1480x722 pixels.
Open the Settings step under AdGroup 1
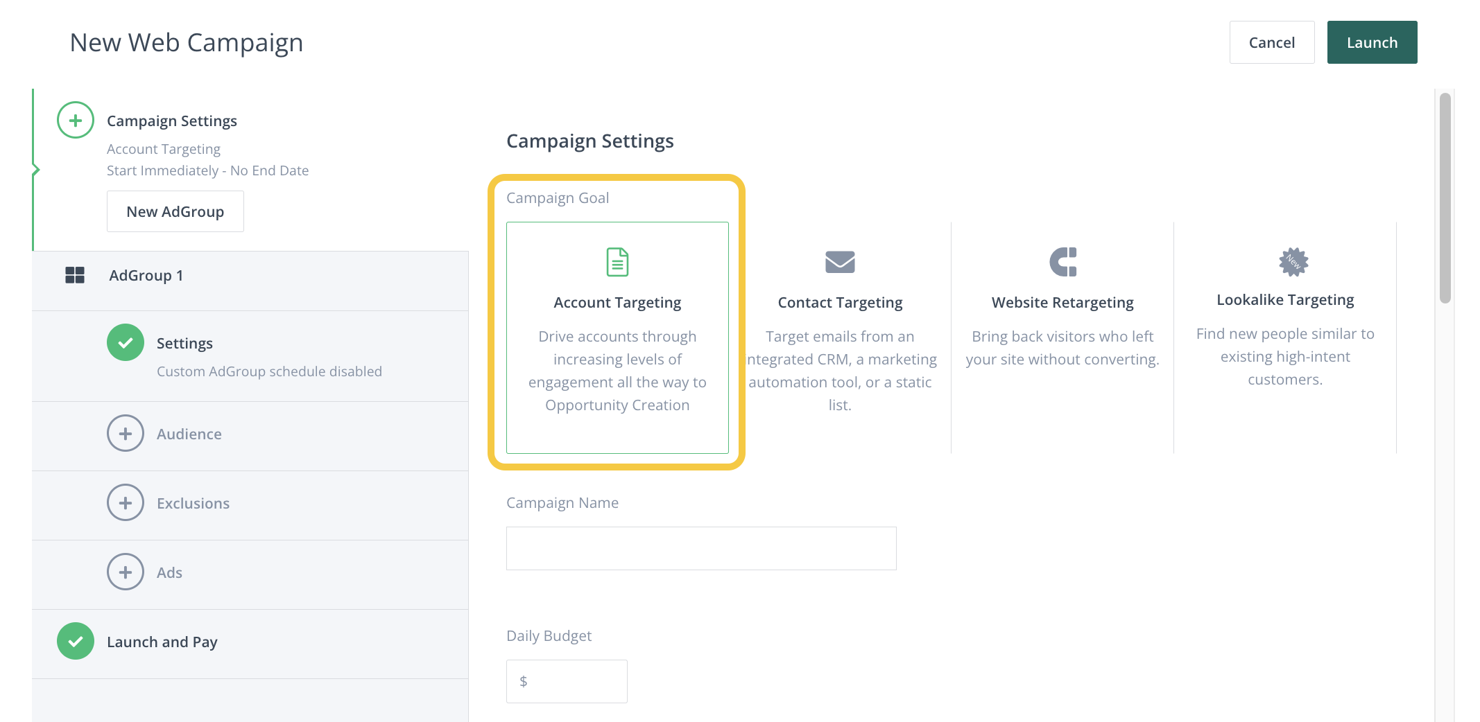click(184, 342)
